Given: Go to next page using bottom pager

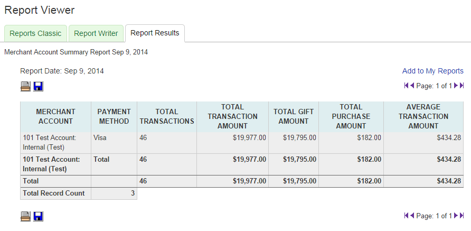Looking at the screenshot, I should pyautogui.click(x=456, y=216).
